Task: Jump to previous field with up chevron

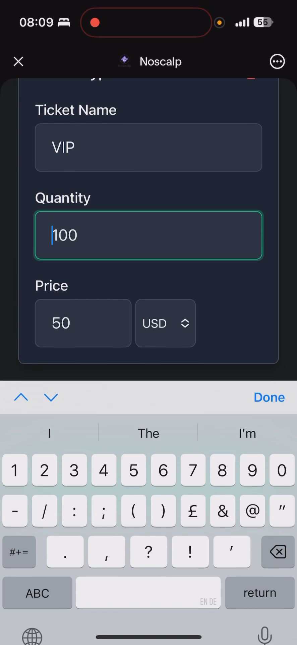Action: pyautogui.click(x=21, y=397)
